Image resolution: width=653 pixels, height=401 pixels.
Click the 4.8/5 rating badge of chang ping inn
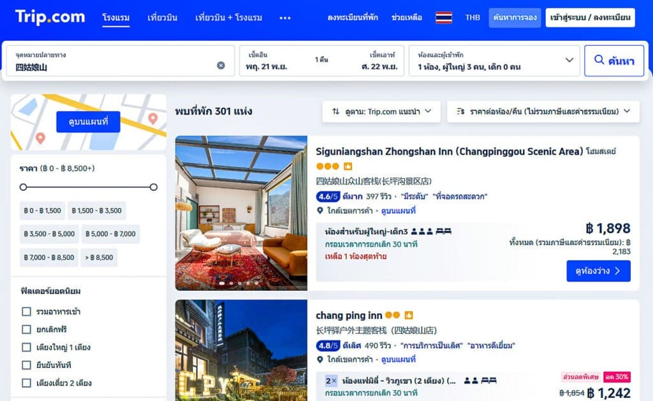328,346
